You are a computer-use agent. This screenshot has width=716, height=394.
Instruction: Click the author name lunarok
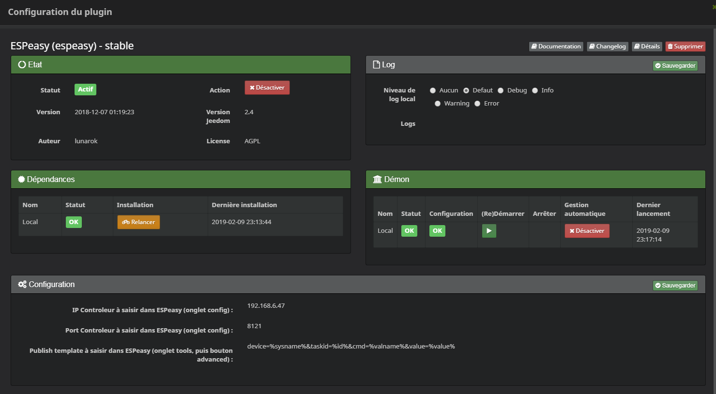(x=86, y=141)
